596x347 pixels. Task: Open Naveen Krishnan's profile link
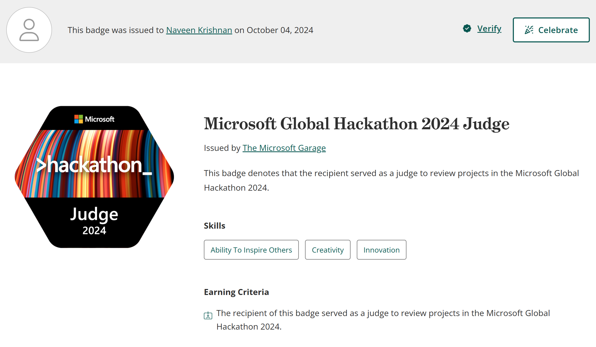coord(199,30)
